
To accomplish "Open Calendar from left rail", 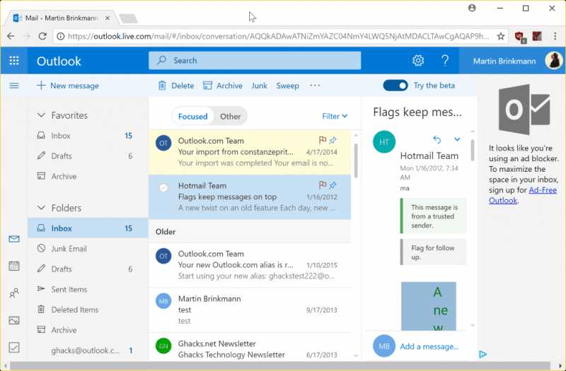I will tap(14, 266).
